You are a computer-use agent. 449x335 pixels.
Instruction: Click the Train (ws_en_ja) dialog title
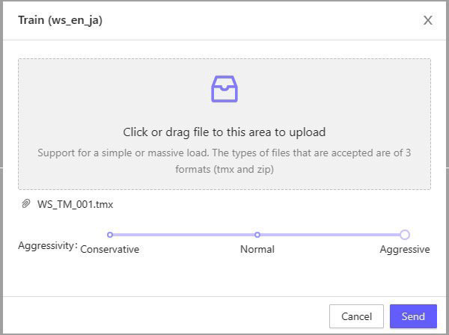[60, 20]
